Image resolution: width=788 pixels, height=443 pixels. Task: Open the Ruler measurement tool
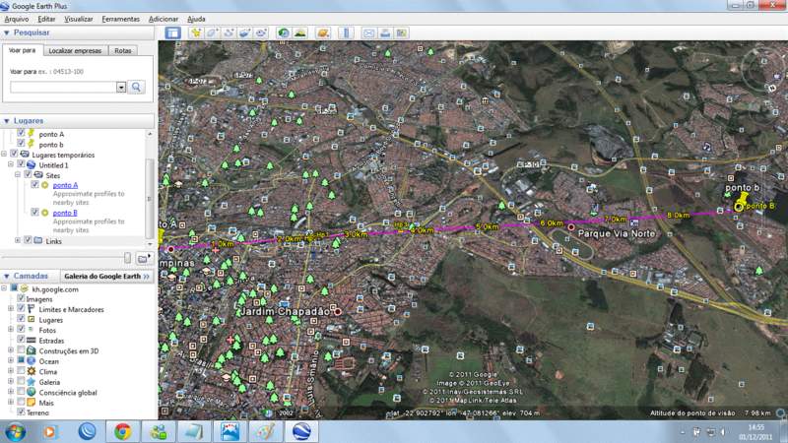point(346,33)
